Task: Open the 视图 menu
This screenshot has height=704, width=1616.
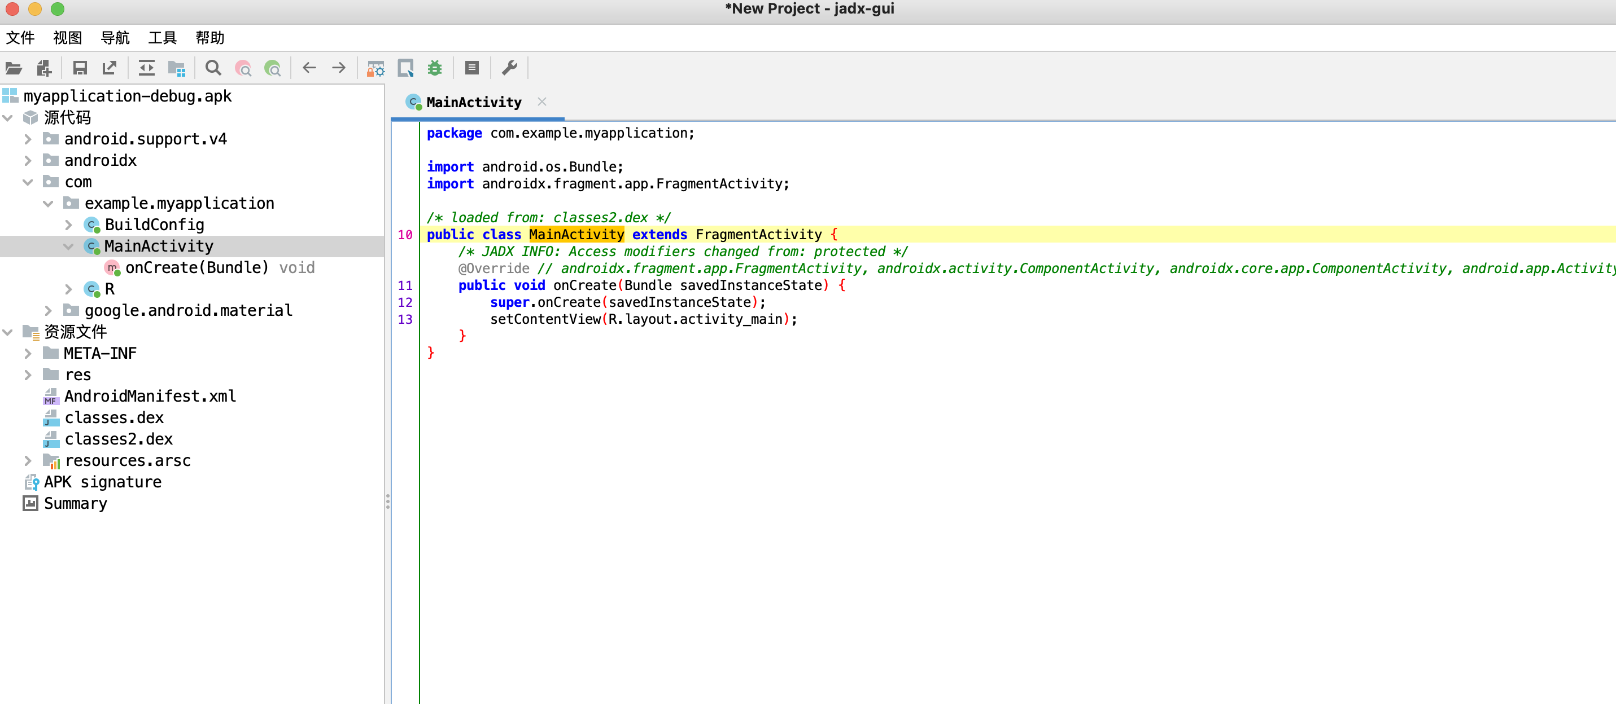Action: [x=68, y=38]
